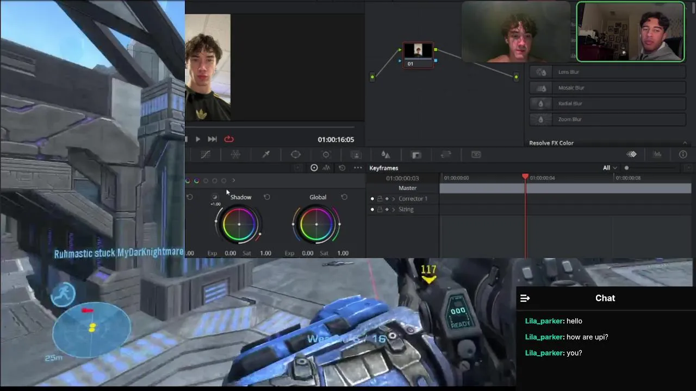Select the primaries wheels mode icon
This screenshot has height=391, width=696.
coord(314,168)
